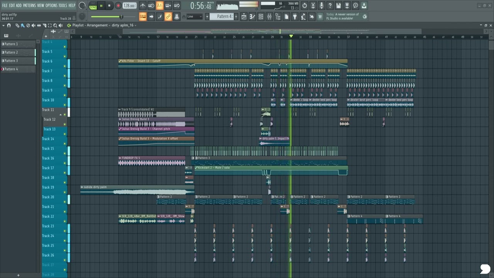494x278 pixels.
Task: Click the microphone one-click recording icon
Action: click(x=321, y=5)
